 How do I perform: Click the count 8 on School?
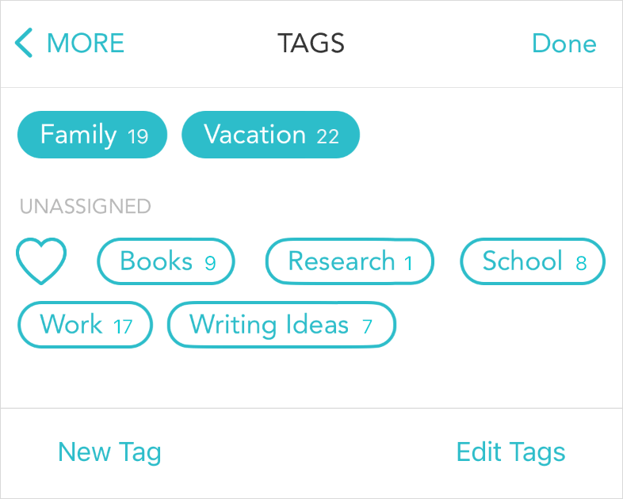[581, 263]
